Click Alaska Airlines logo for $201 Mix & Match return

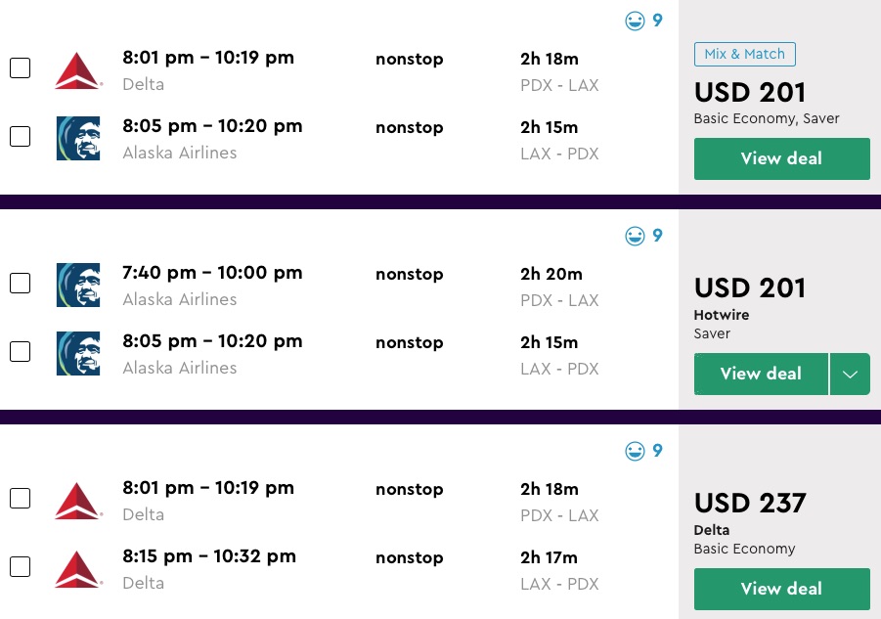78,138
